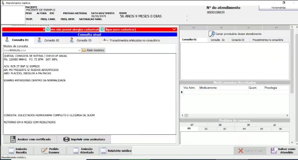Viewport: 298px width, 160px height.
Task: Click the Emissão Receita label
Action: coord(21,151)
